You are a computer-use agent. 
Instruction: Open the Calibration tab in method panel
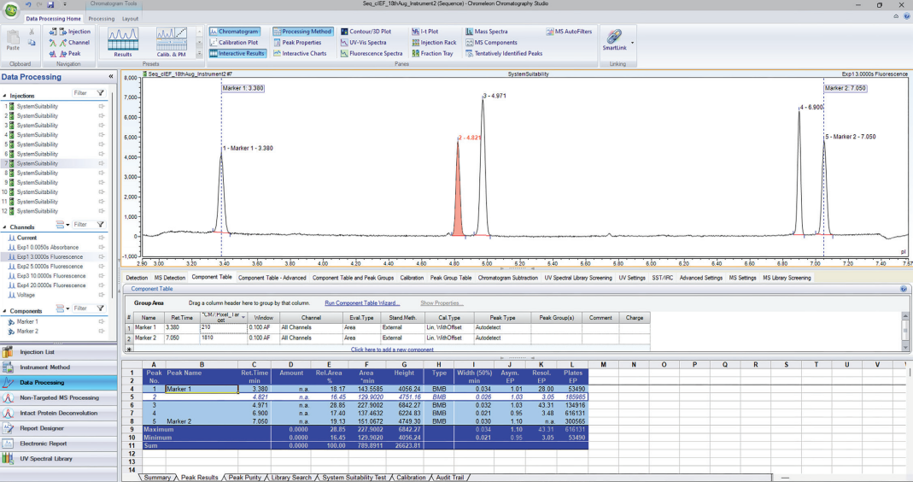412,278
